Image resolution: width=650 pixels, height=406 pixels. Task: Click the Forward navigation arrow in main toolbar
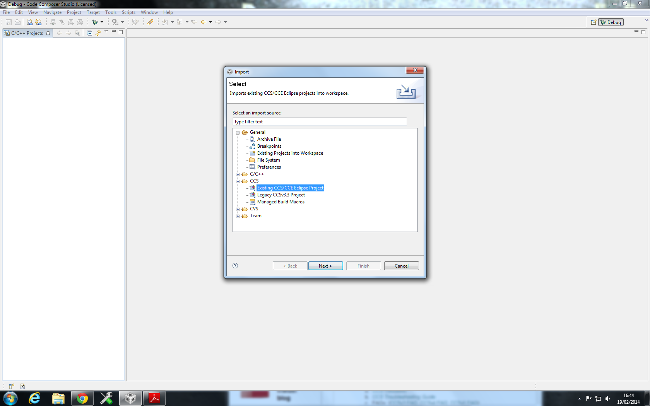coord(218,22)
